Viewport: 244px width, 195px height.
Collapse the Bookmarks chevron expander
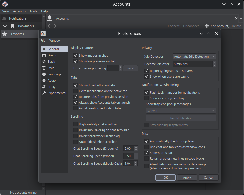pos(5,26)
